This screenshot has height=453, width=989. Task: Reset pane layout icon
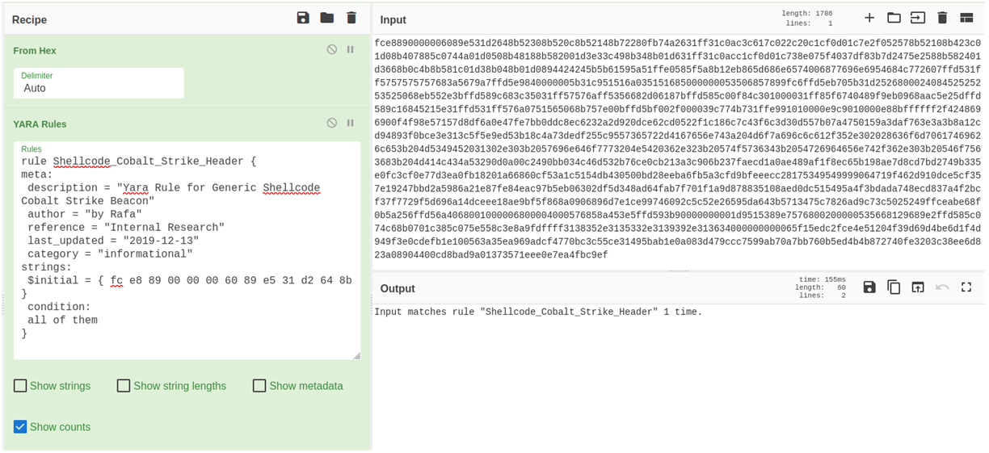(966, 18)
